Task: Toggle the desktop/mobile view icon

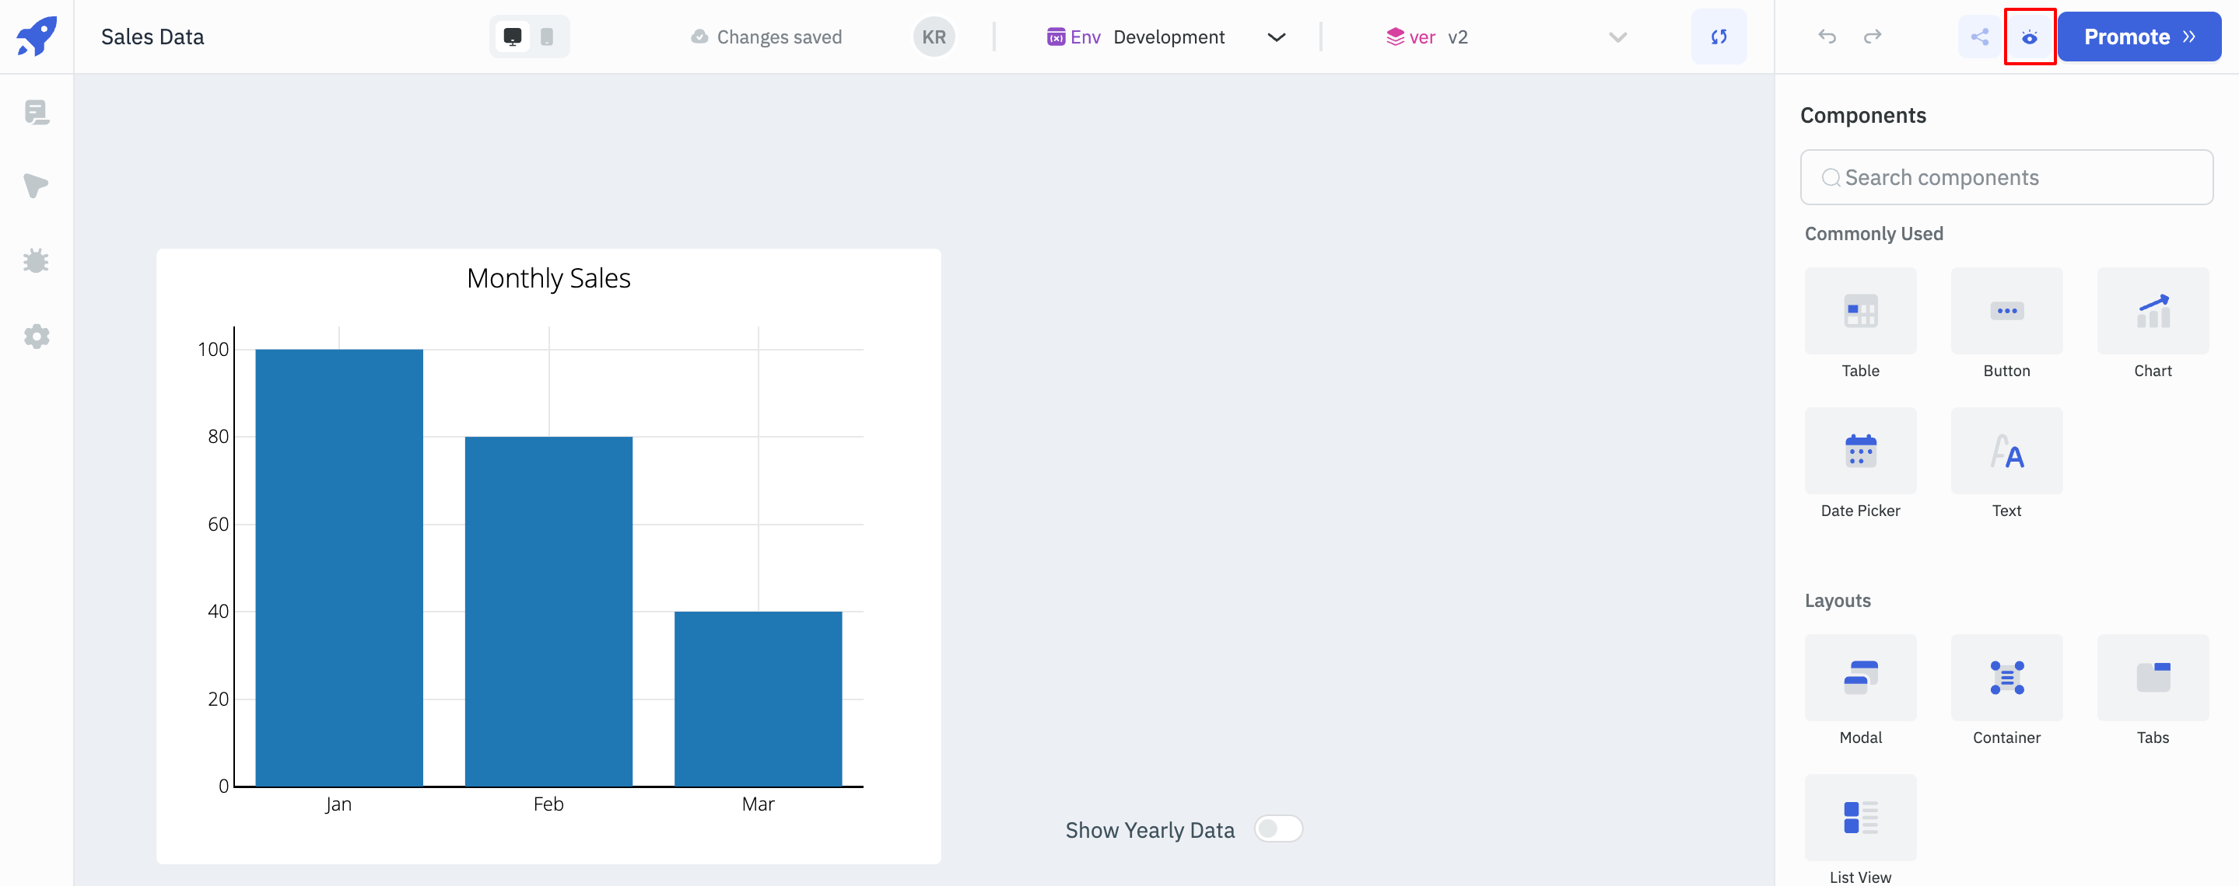Action: click(x=547, y=36)
